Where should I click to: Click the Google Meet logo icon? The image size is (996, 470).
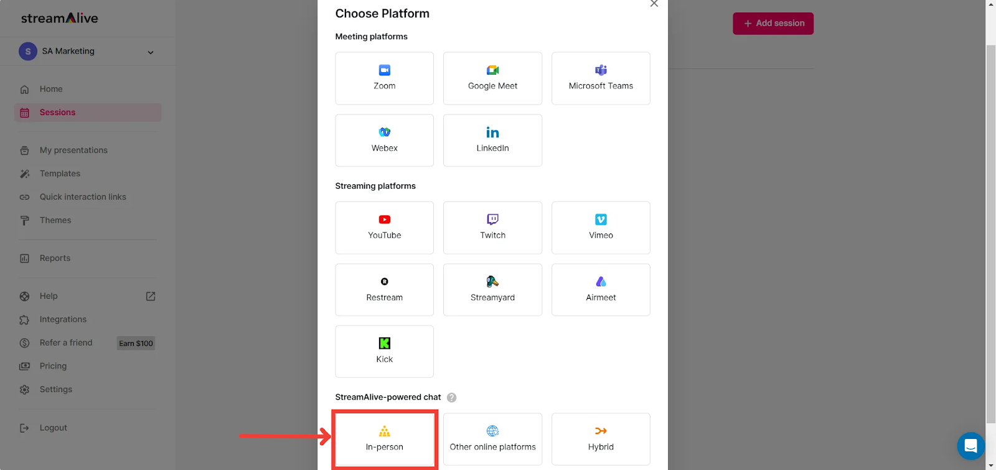tap(493, 70)
